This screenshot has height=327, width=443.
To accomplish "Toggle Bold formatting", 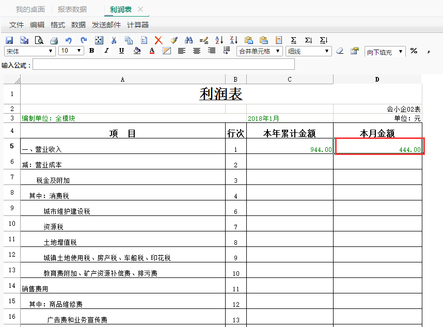I will point(91,51).
